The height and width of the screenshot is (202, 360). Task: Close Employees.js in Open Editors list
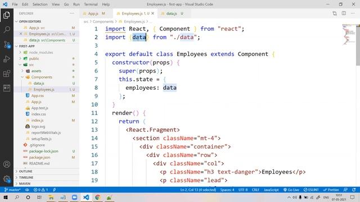click(21, 34)
